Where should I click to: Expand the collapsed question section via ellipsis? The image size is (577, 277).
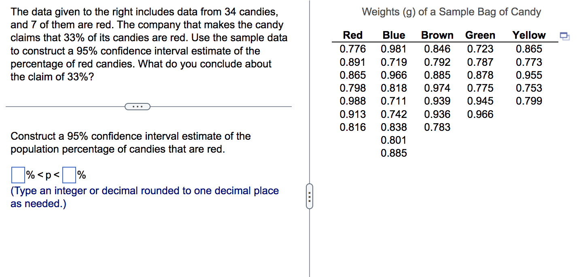coord(138,106)
